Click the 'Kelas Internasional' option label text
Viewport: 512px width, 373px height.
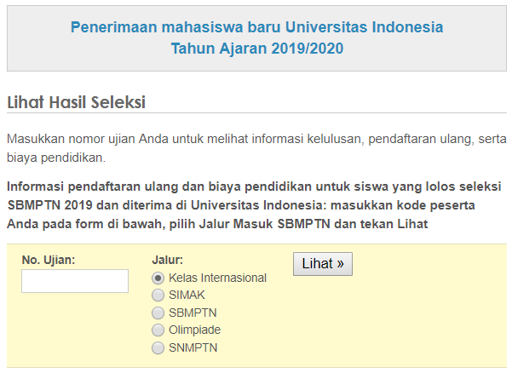click(x=217, y=278)
